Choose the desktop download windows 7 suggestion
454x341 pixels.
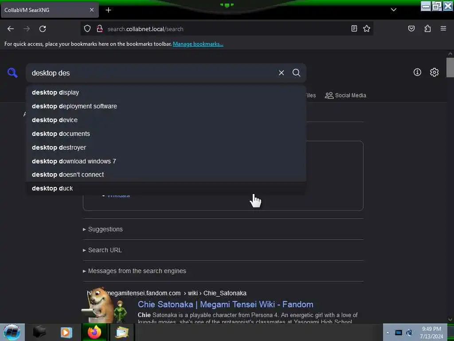coord(166,161)
